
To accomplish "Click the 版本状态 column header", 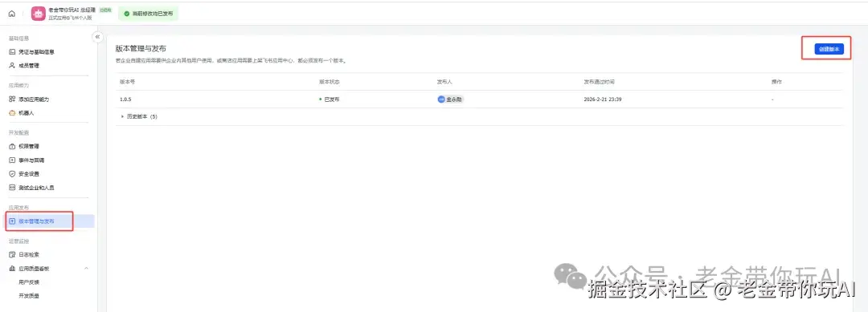I will pyautogui.click(x=330, y=82).
